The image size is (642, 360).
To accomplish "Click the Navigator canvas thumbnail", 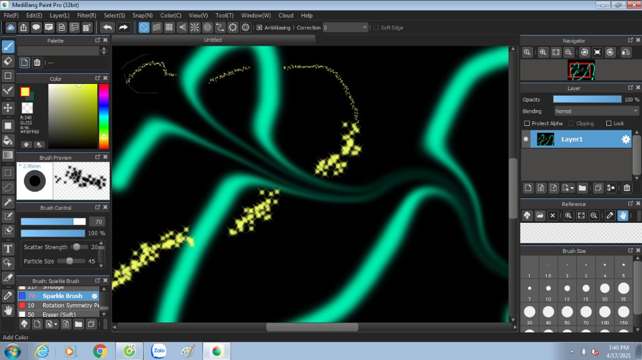I will (x=581, y=70).
